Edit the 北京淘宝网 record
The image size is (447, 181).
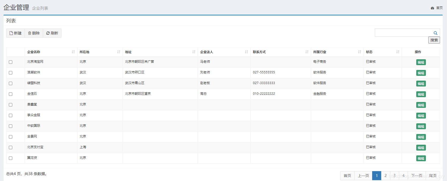pyautogui.click(x=421, y=62)
